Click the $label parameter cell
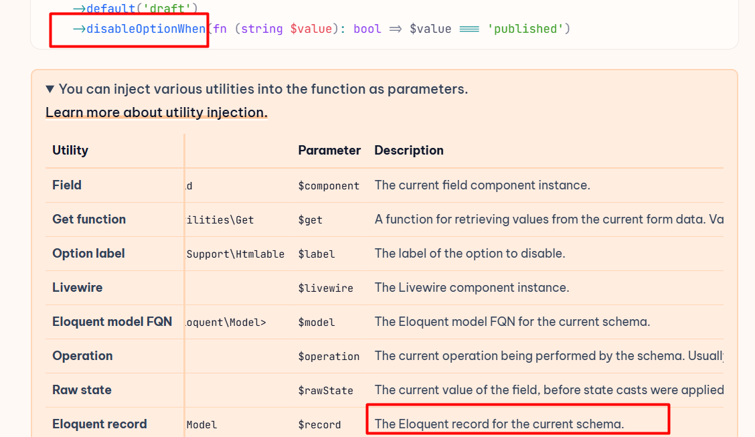The height and width of the screenshot is (437, 755). 317,254
